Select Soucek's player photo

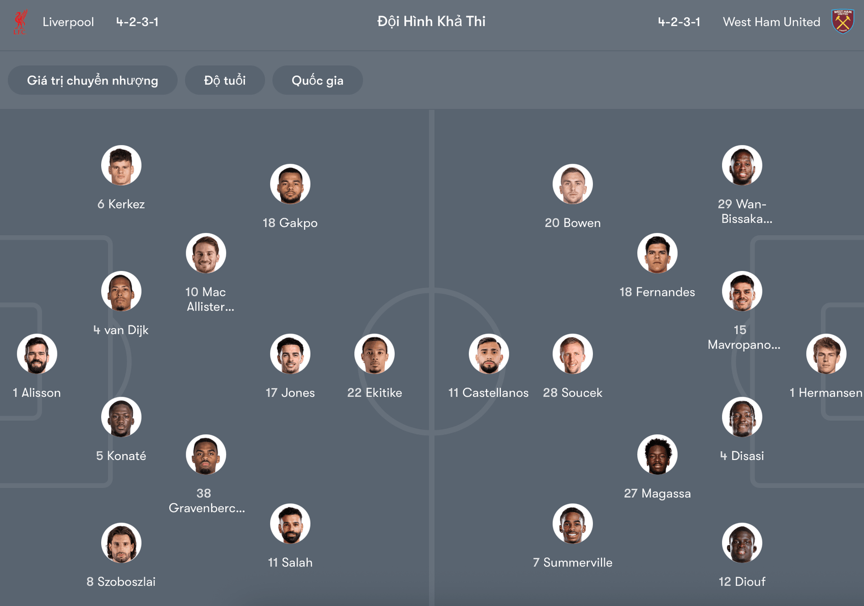[x=572, y=354]
